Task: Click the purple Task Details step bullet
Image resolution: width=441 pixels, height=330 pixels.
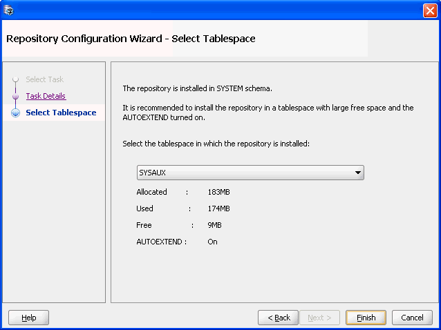Action: [15, 96]
